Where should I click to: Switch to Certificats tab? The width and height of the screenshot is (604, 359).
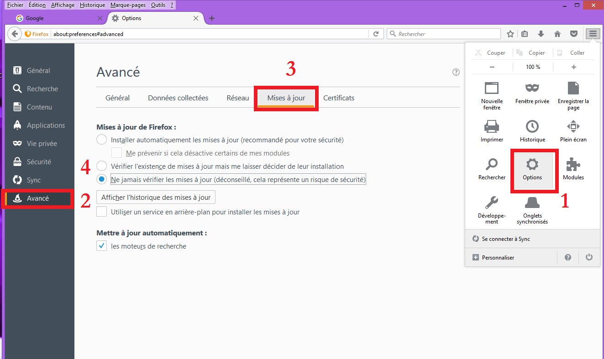coord(339,98)
